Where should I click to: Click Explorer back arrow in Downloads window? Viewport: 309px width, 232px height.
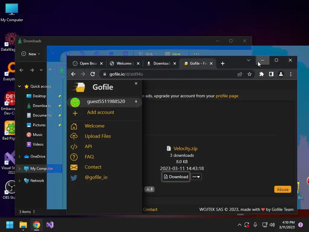pyautogui.click(x=21, y=70)
